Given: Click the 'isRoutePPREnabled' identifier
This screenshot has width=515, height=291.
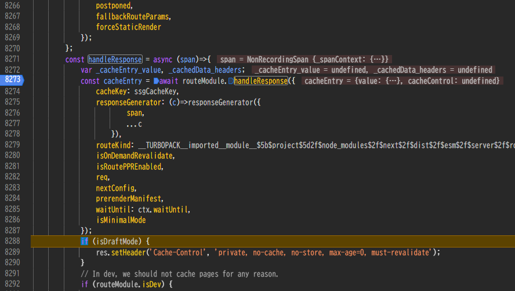Looking at the screenshot, I should (128, 166).
